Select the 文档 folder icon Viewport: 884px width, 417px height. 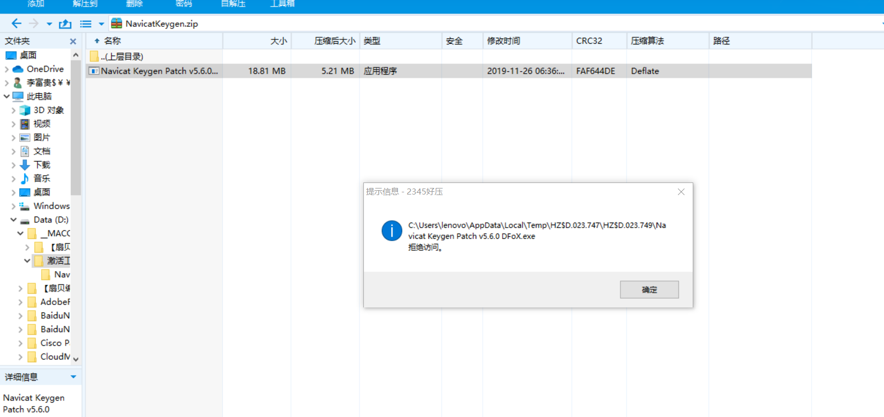(x=25, y=151)
